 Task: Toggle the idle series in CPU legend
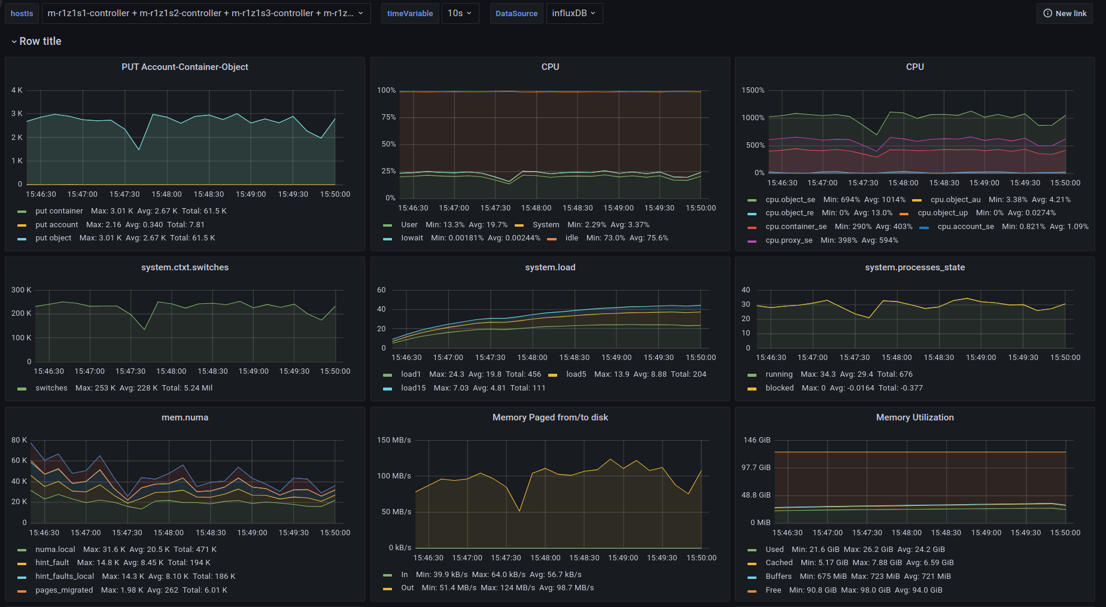tap(572, 238)
